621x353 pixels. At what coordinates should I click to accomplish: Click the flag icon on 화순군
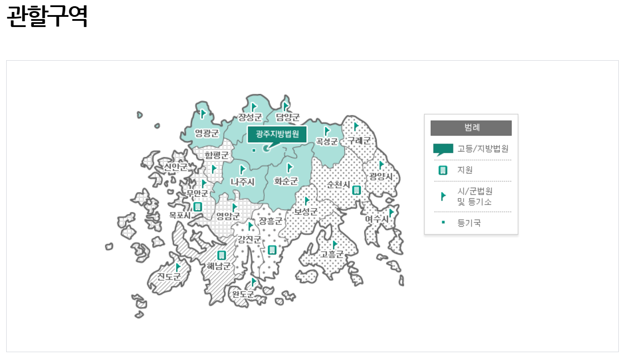(290, 167)
